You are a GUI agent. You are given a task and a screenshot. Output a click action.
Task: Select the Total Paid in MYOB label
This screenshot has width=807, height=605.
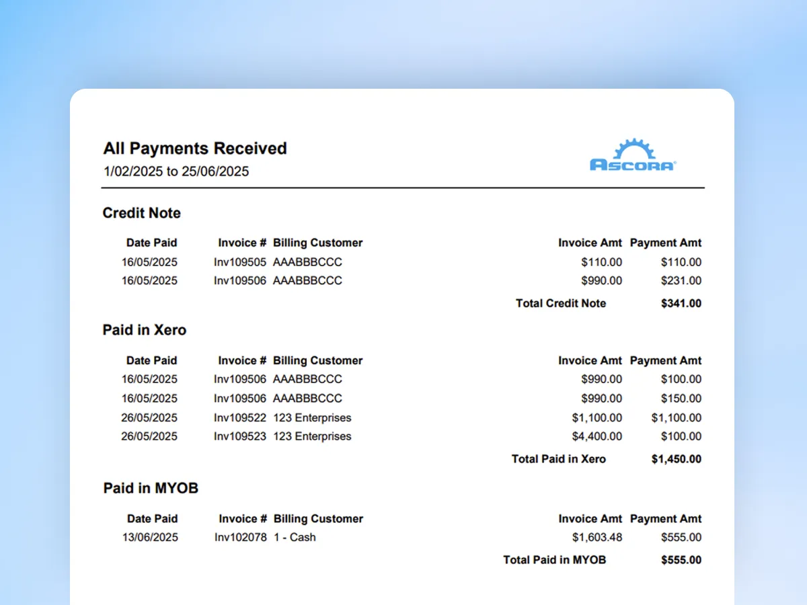(x=555, y=559)
